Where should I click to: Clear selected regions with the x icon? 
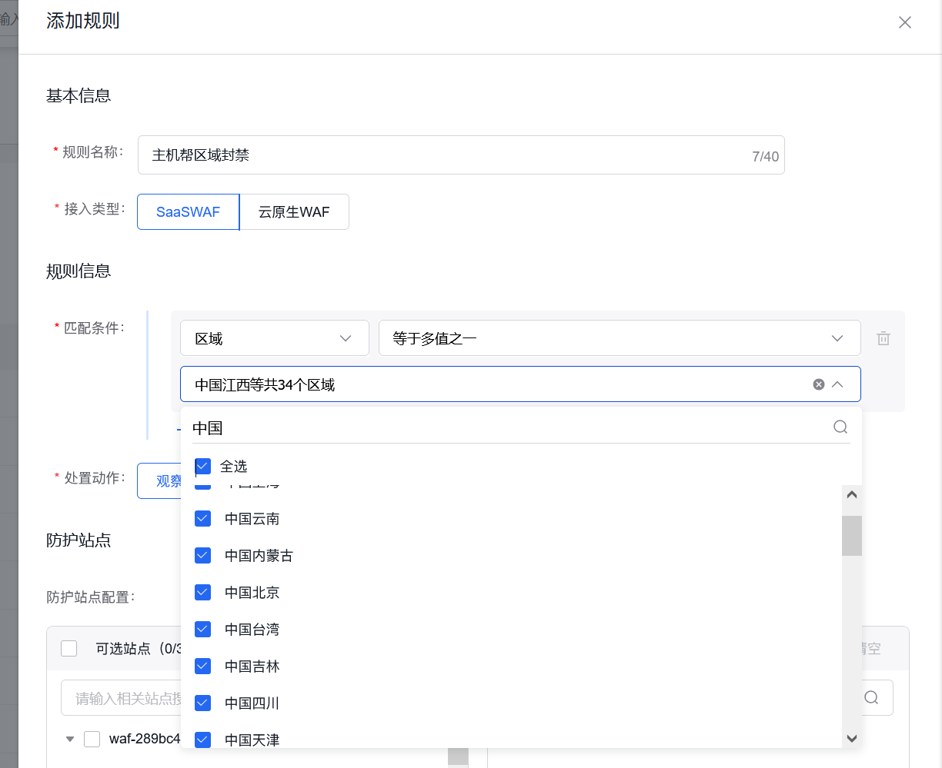pyautogui.click(x=819, y=384)
